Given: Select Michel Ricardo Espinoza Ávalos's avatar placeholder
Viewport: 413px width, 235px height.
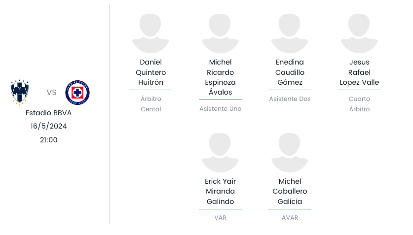Looking at the screenshot, I should [x=220, y=34].
